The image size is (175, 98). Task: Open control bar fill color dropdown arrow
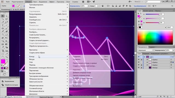click(16, 6)
